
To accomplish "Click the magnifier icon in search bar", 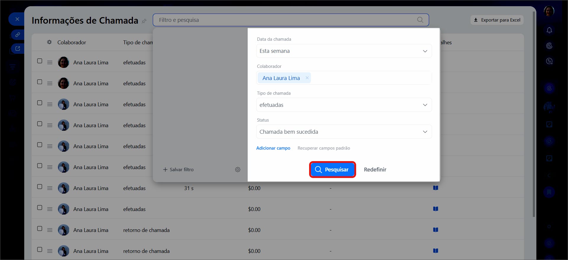I will [x=420, y=20].
